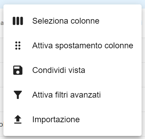Choose Attiva spostamento colonne

[72, 46]
